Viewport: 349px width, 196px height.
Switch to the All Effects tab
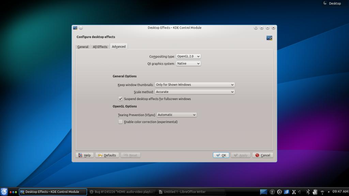click(x=100, y=47)
